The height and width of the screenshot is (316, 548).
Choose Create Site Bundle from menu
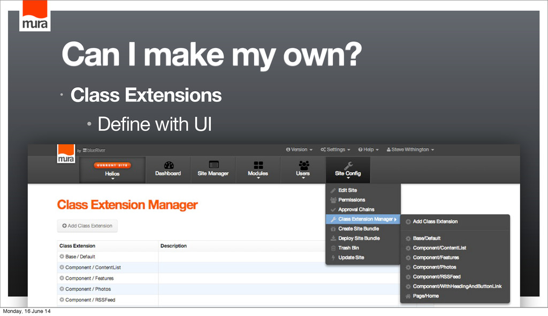[x=363, y=229]
